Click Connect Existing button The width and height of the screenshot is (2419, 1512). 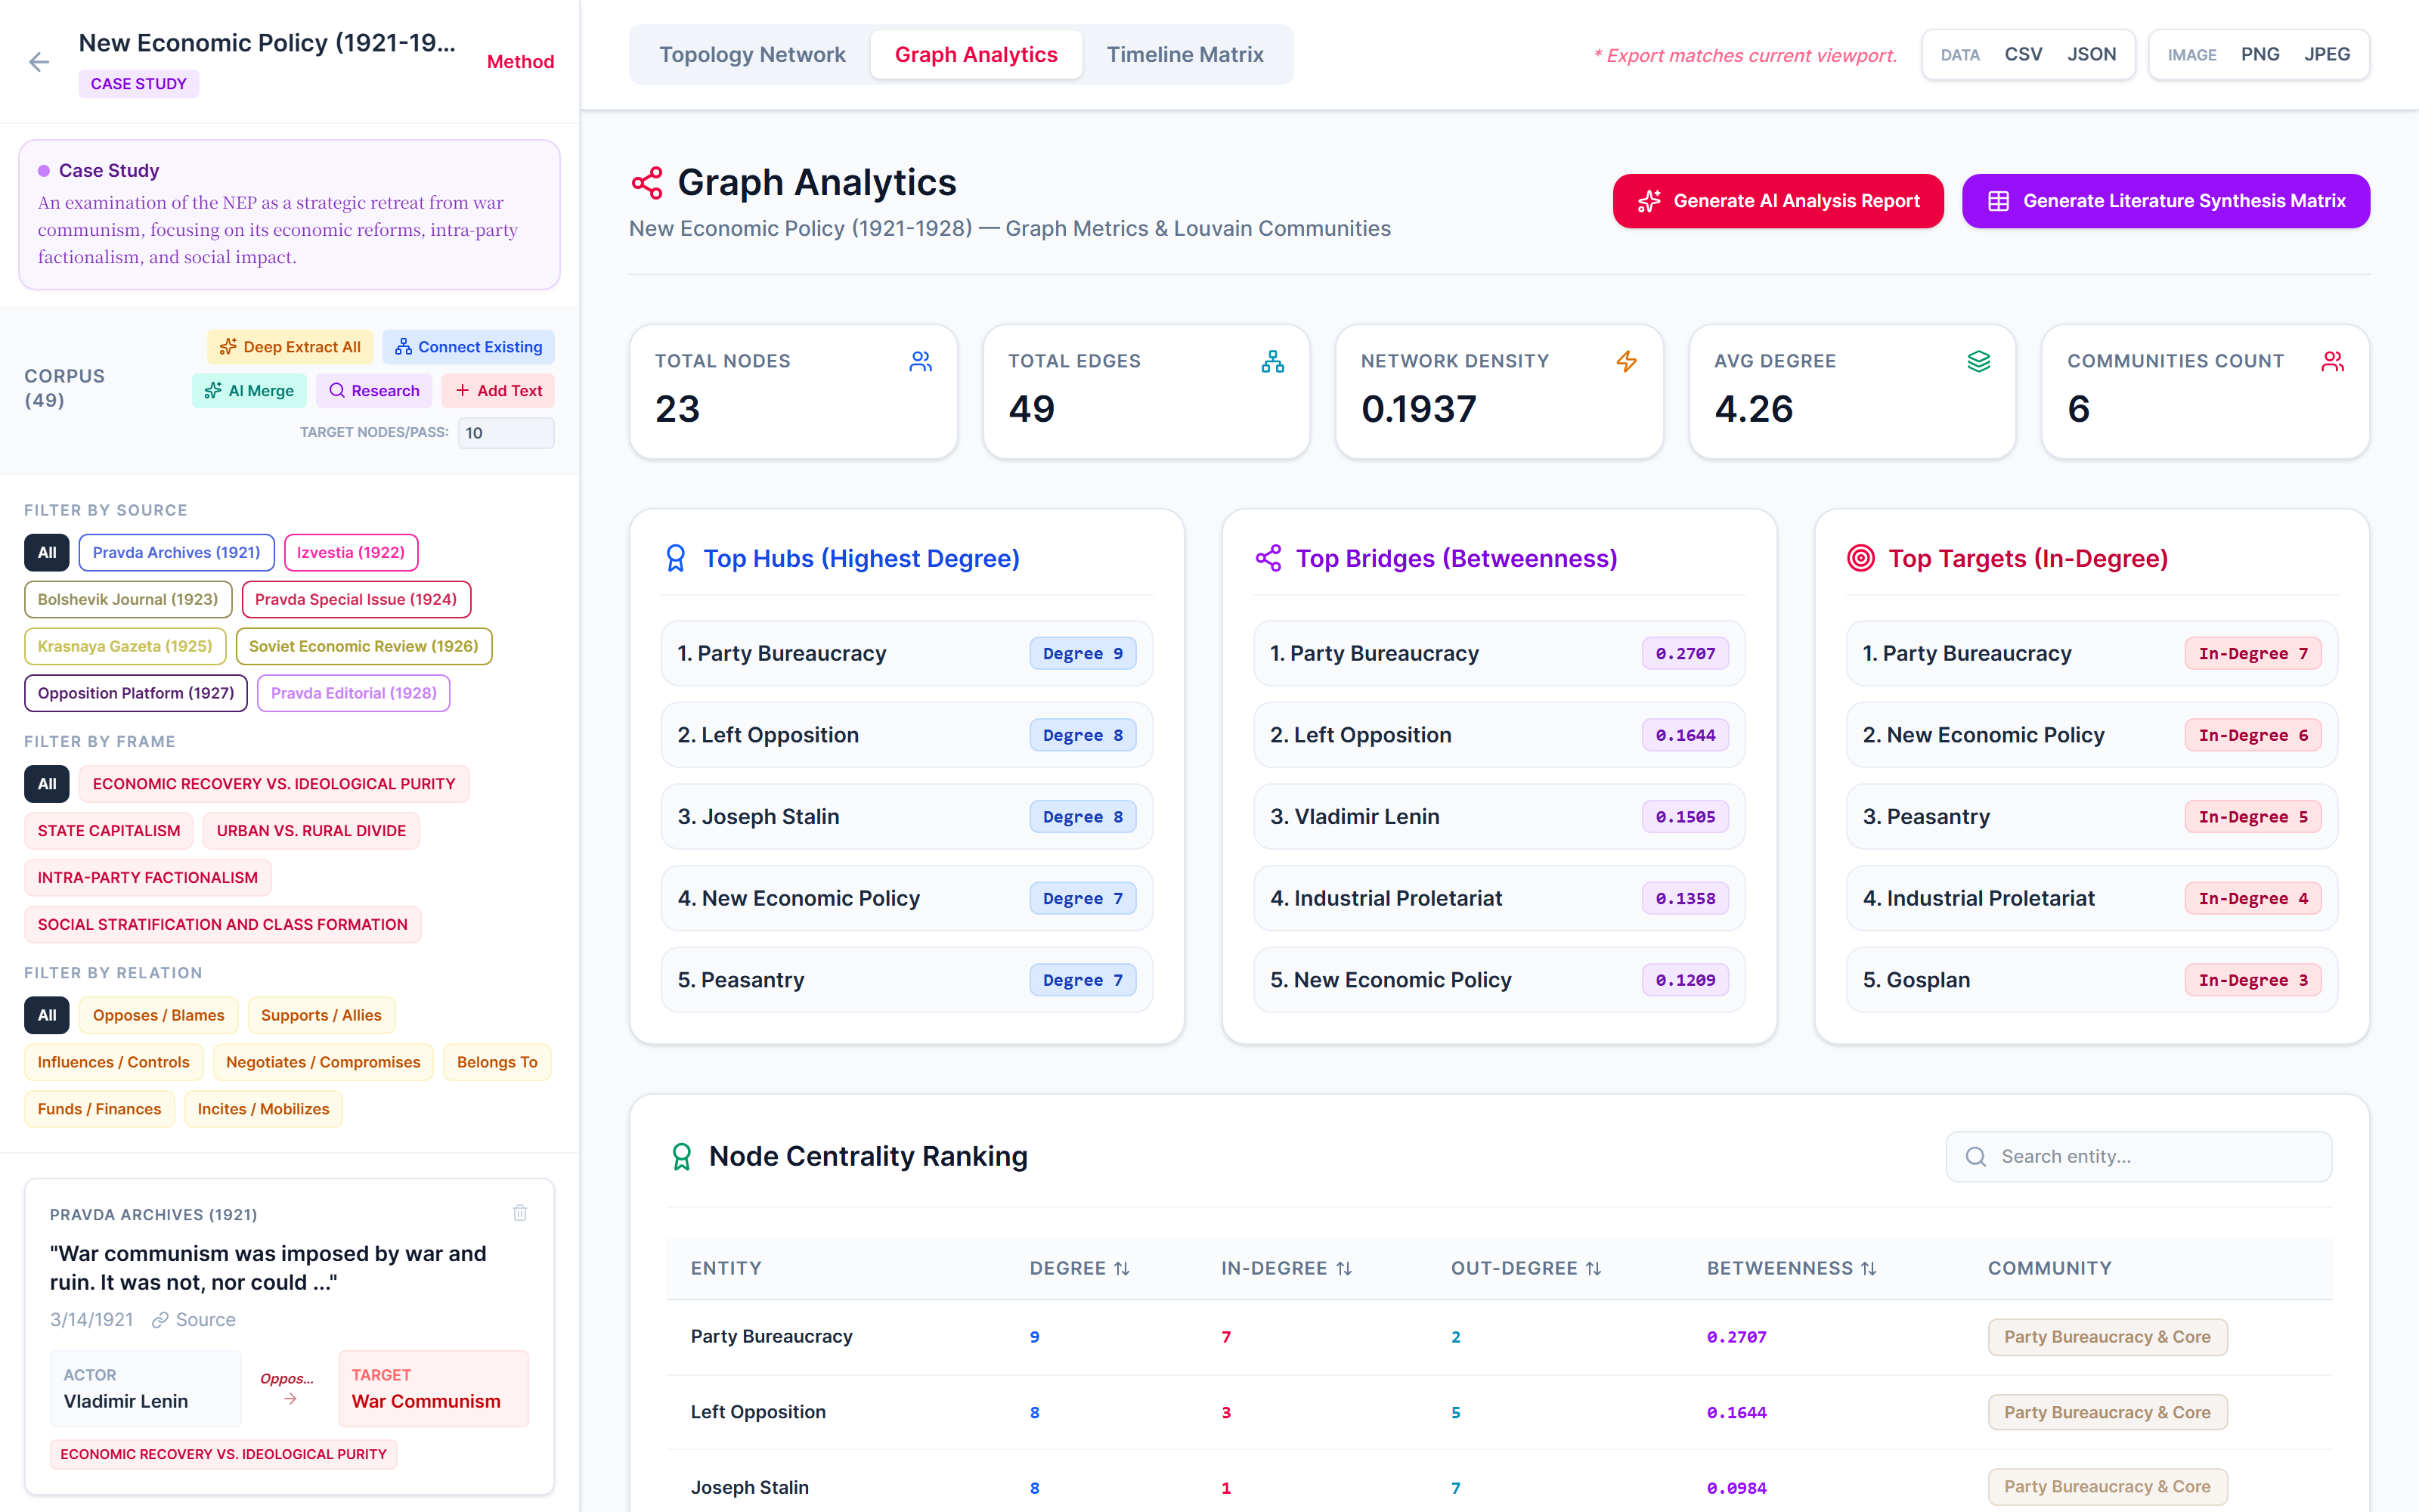click(x=468, y=347)
